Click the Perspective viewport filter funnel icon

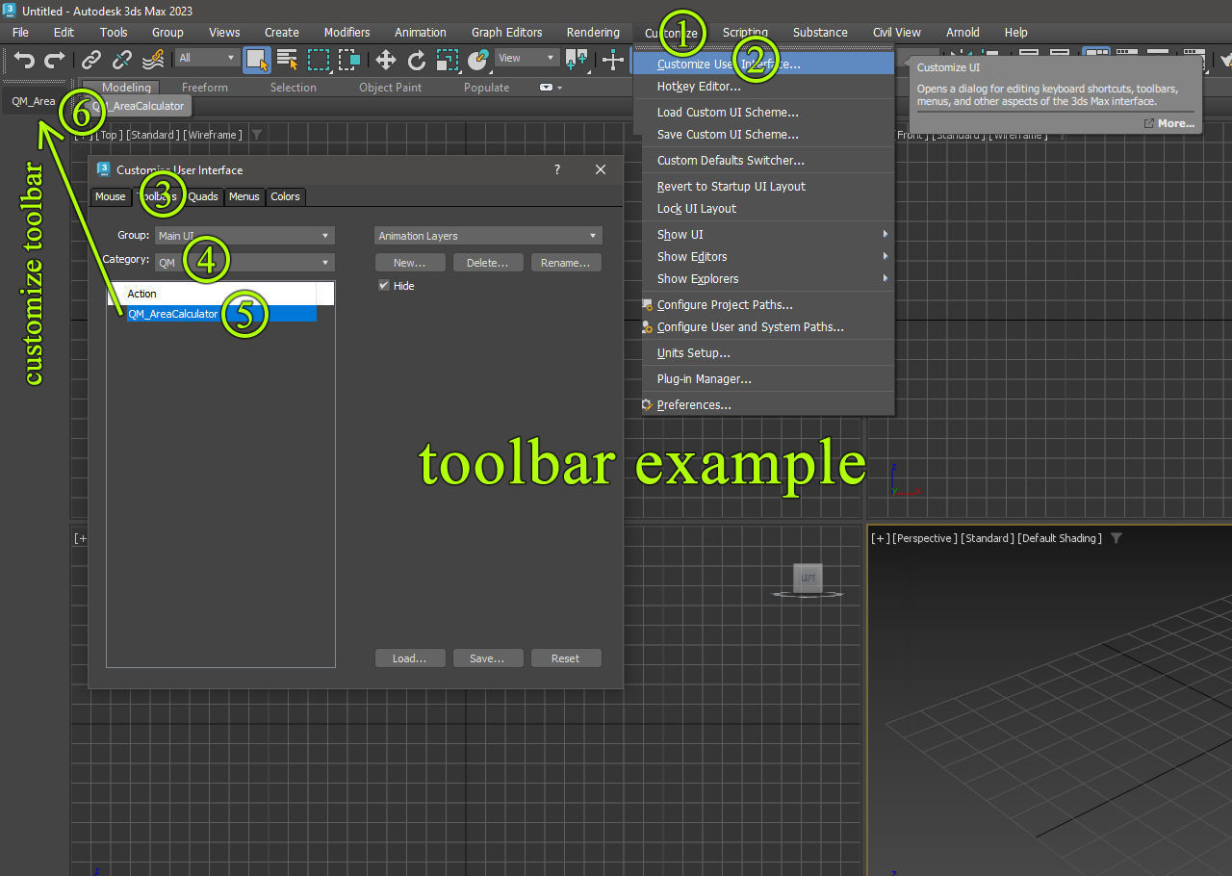[1116, 538]
